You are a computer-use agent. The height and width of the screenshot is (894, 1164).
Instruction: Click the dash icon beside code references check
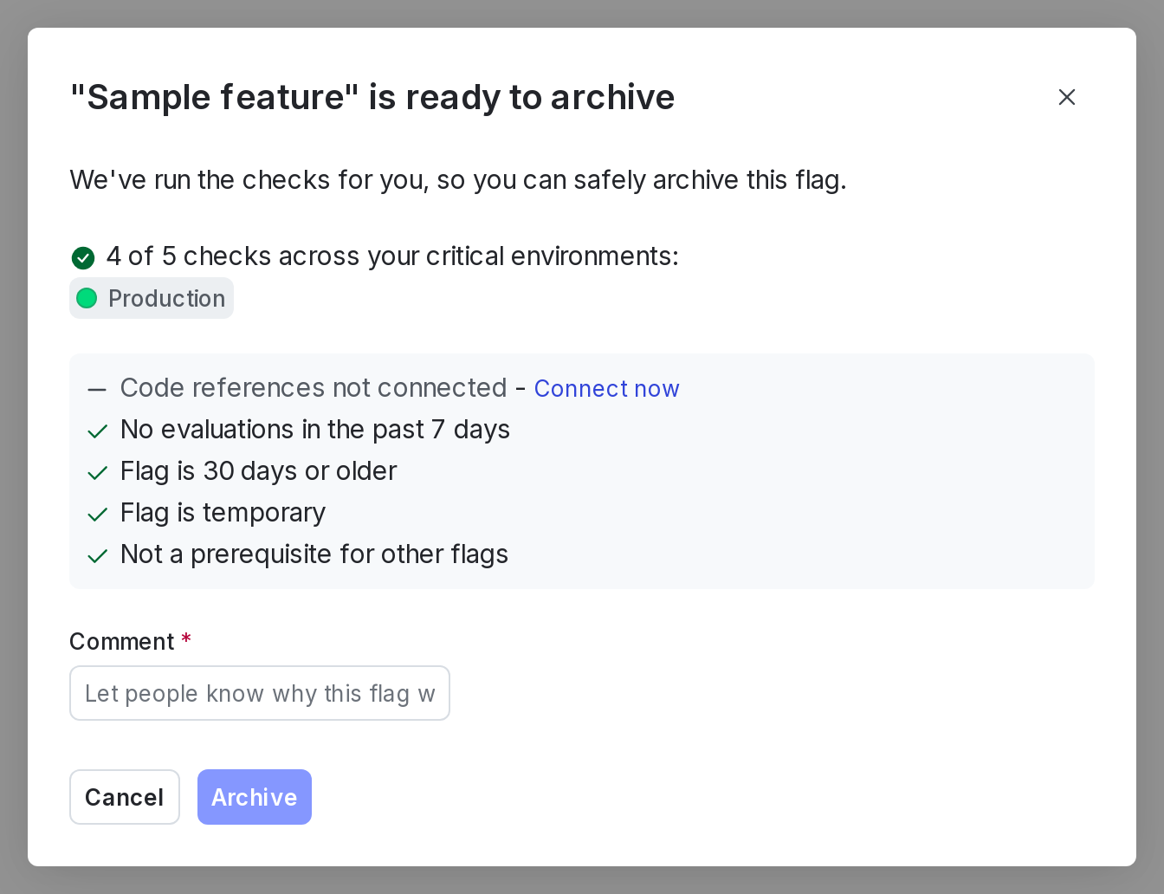(97, 389)
